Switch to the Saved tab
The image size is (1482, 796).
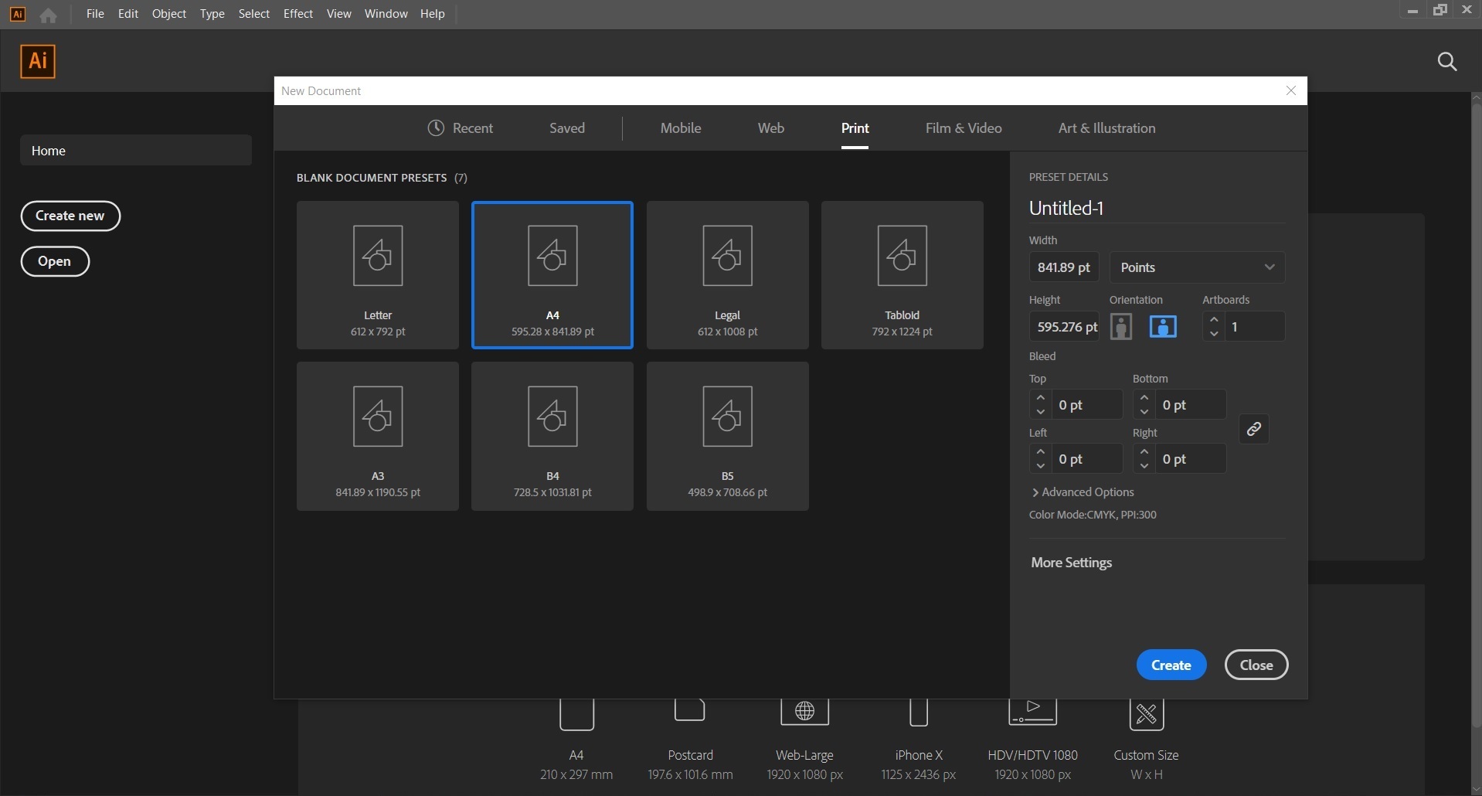tap(567, 128)
